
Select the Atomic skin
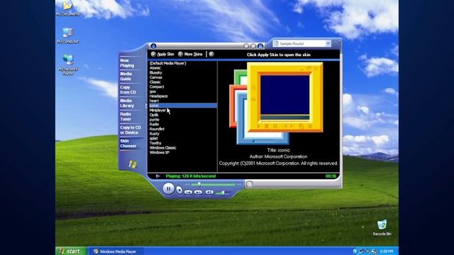pyautogui.click(x=155, y=68)
